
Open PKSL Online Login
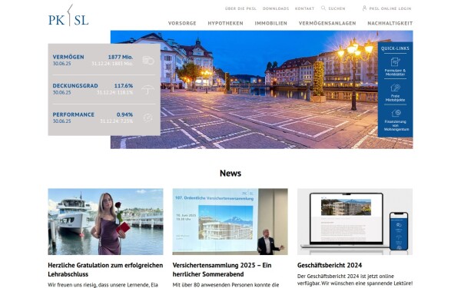[x=390, y=8]
